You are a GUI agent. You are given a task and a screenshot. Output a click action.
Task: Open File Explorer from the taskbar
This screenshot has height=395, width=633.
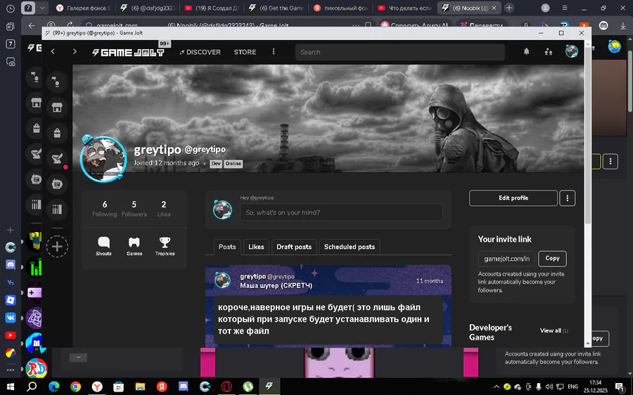coord(140,387)
